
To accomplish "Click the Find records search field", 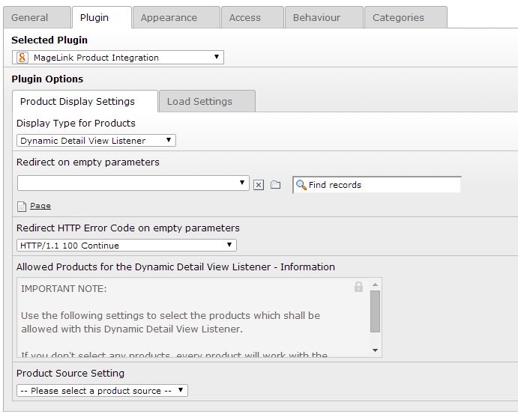I will [x=382, y=185].
